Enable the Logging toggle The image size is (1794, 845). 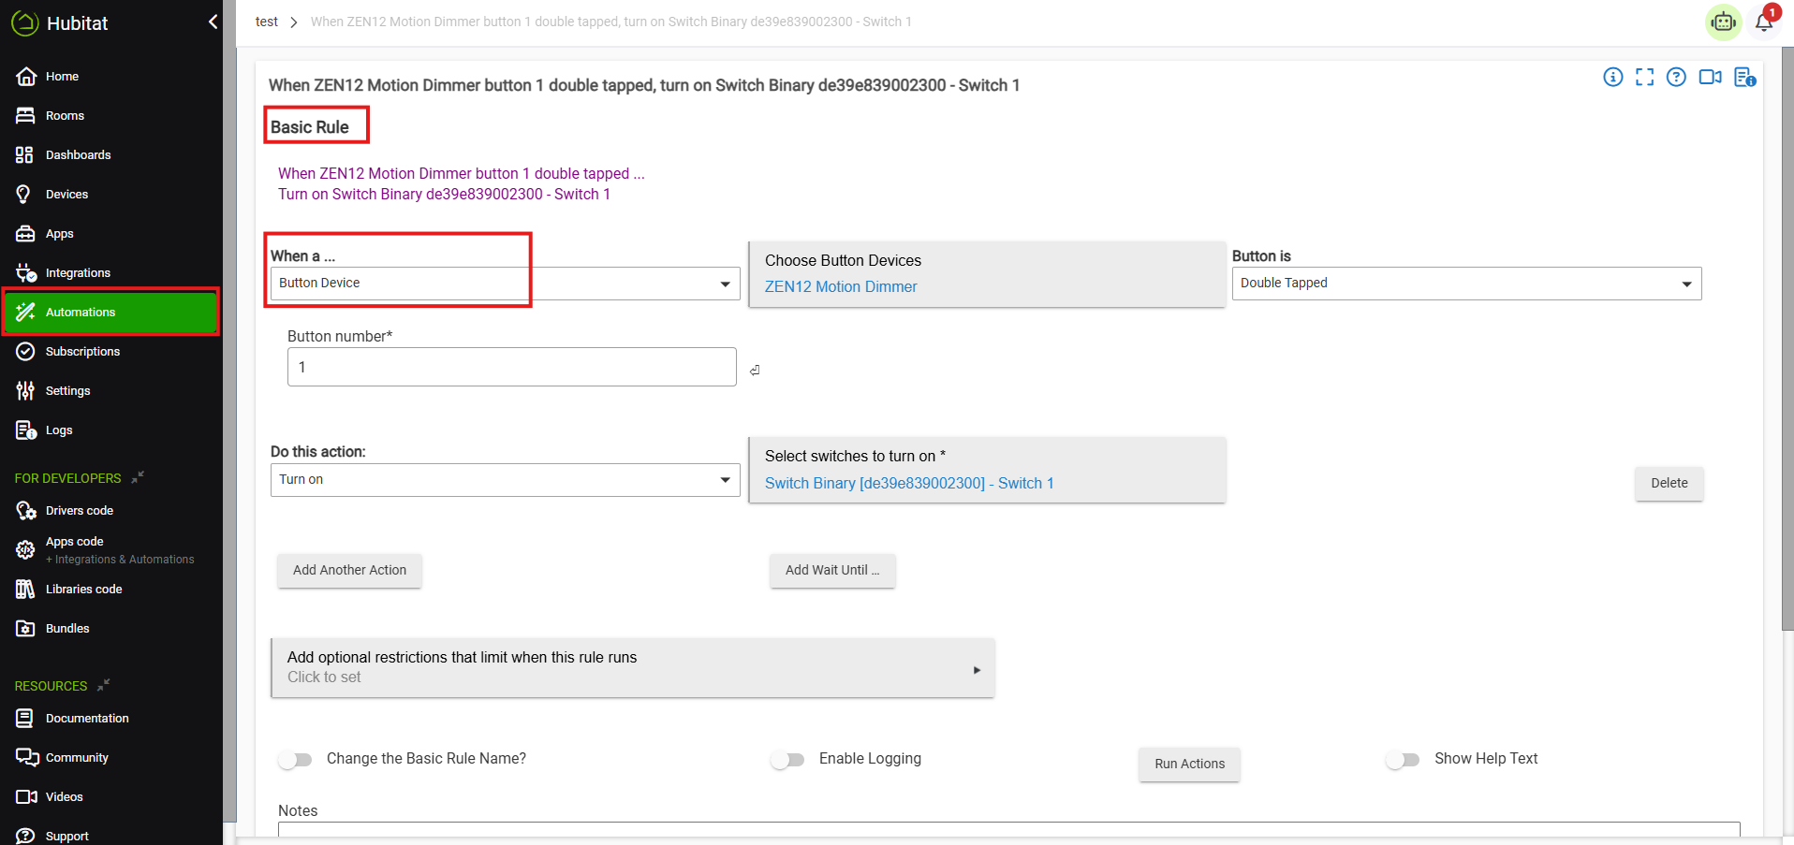787,760
